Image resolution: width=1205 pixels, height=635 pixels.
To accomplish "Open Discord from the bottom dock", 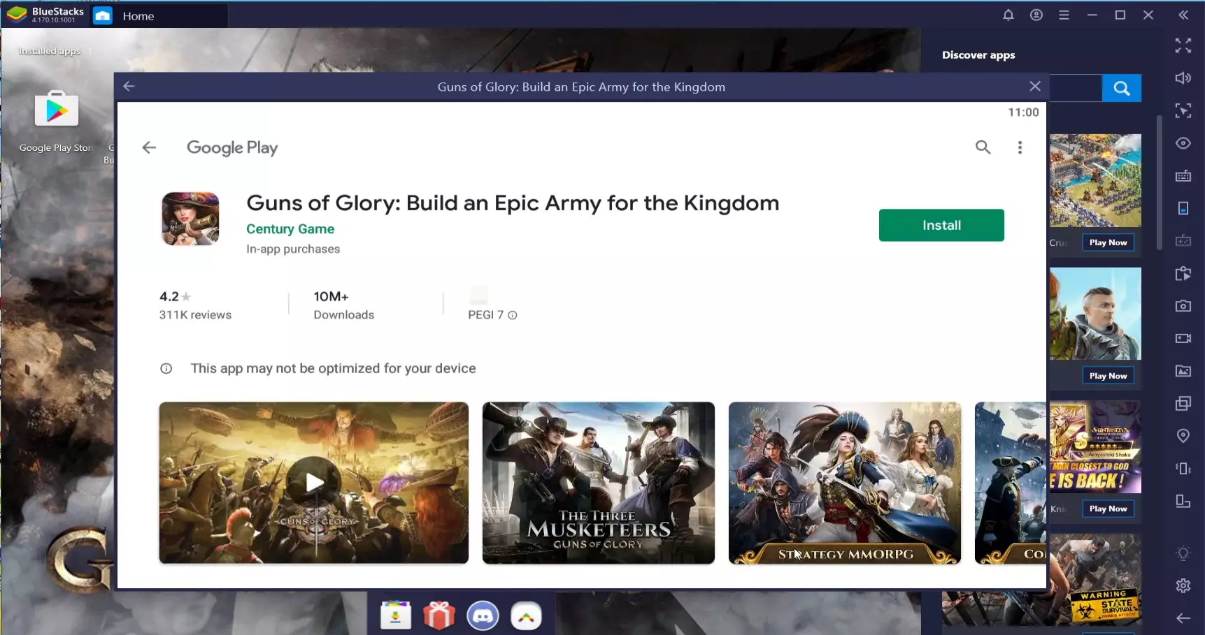I will [x=483, y=616].
